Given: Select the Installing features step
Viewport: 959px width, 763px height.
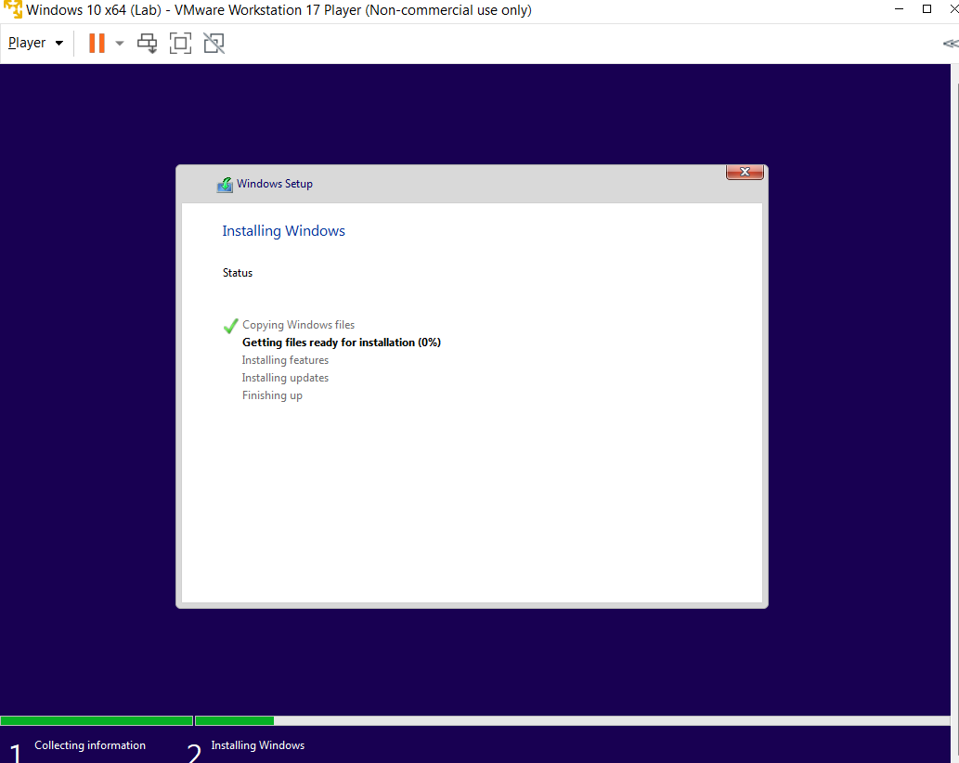Looking at the screenshot, I should coord(285,360).
